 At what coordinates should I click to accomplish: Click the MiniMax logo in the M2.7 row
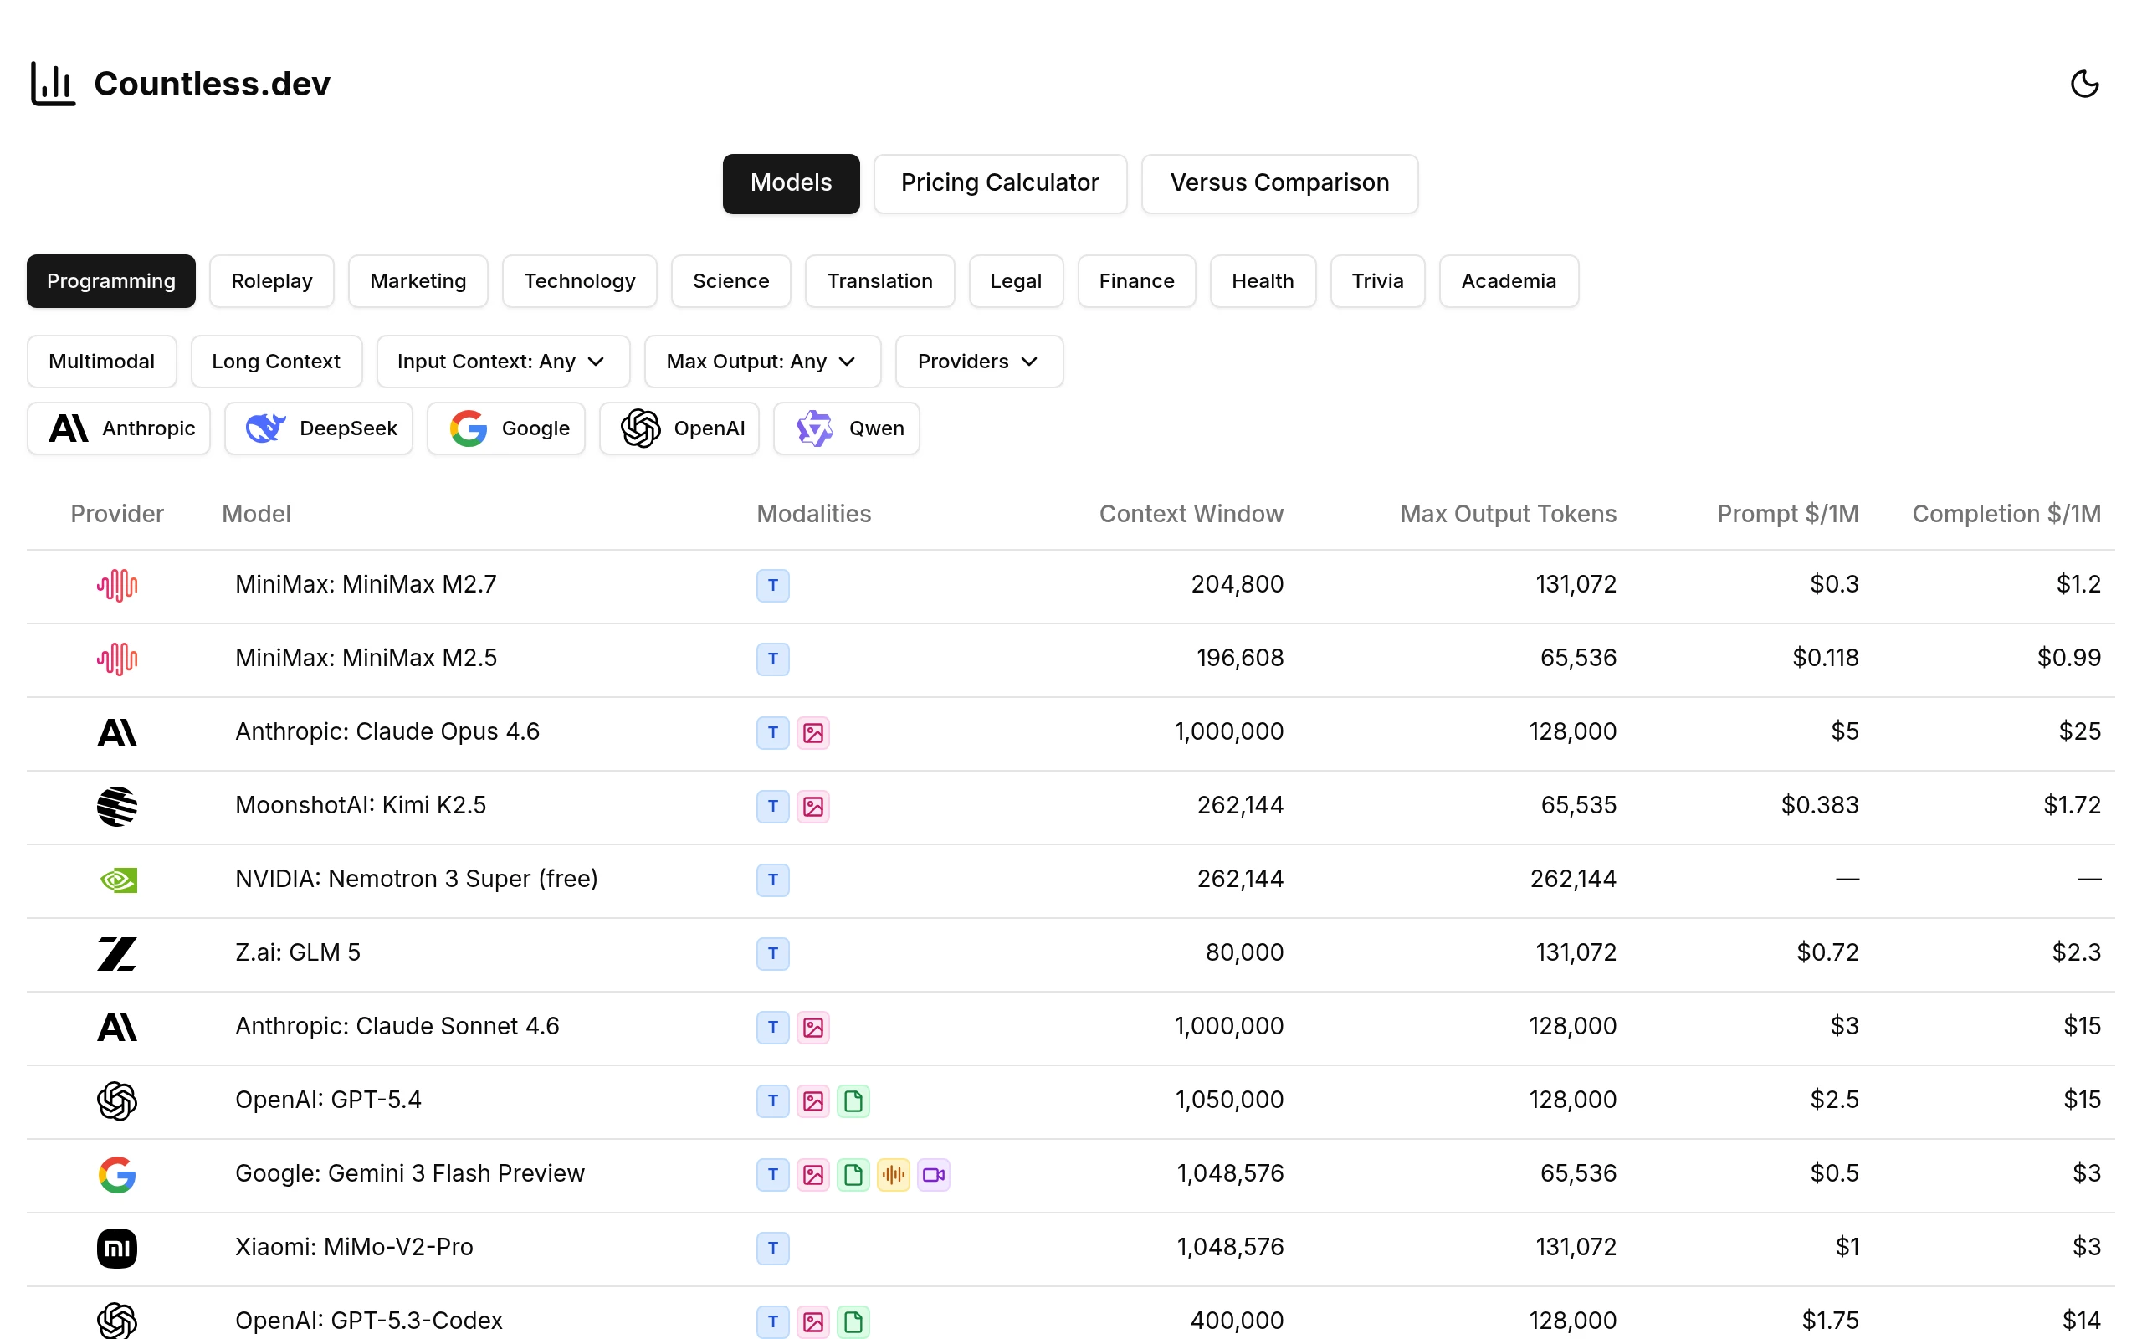click(x=117, y=585)
